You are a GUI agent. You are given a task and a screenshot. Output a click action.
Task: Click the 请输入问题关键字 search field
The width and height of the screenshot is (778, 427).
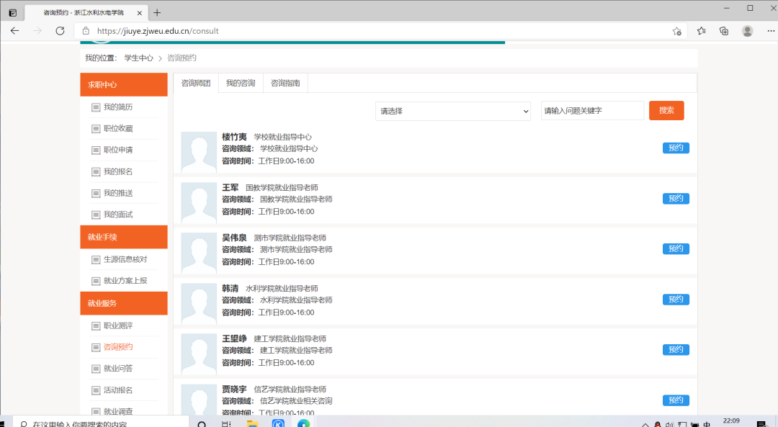pyautogui.click(x=592, y=111)
